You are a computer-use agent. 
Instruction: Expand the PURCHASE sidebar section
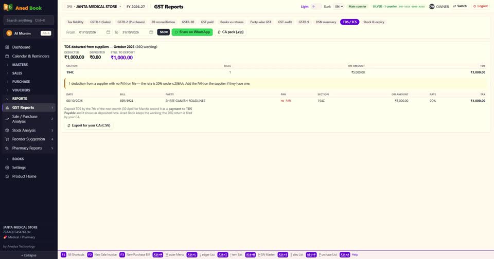29,82
